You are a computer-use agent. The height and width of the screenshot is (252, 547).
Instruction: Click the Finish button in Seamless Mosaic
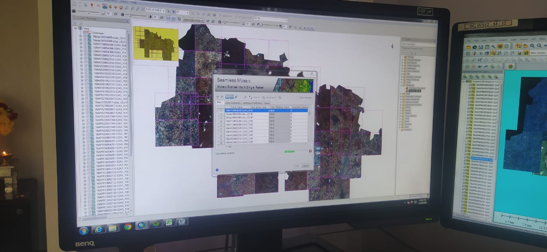tap(297, 165)
